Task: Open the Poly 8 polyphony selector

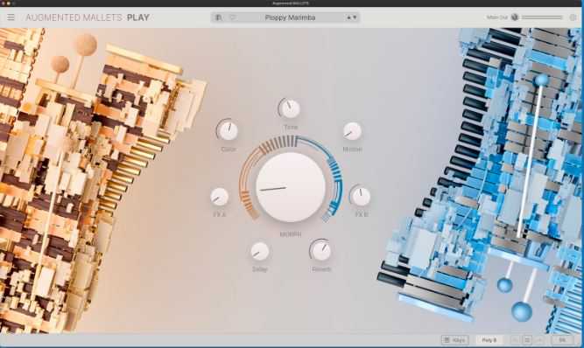Action: pyautogui.click(x=489, y=340)
